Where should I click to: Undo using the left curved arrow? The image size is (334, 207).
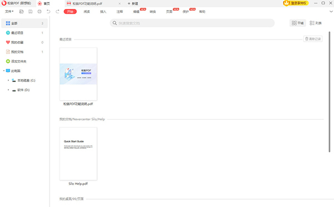point(48,12)
